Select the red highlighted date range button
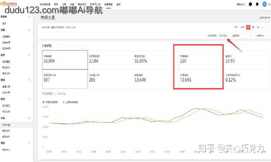271x162 pixels. (x=248, y=27)
